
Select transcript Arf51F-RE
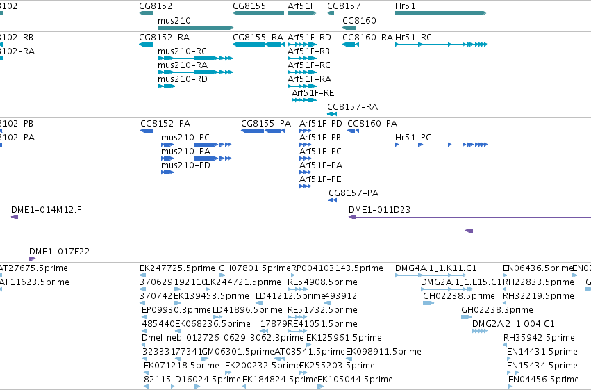point(303,100)
